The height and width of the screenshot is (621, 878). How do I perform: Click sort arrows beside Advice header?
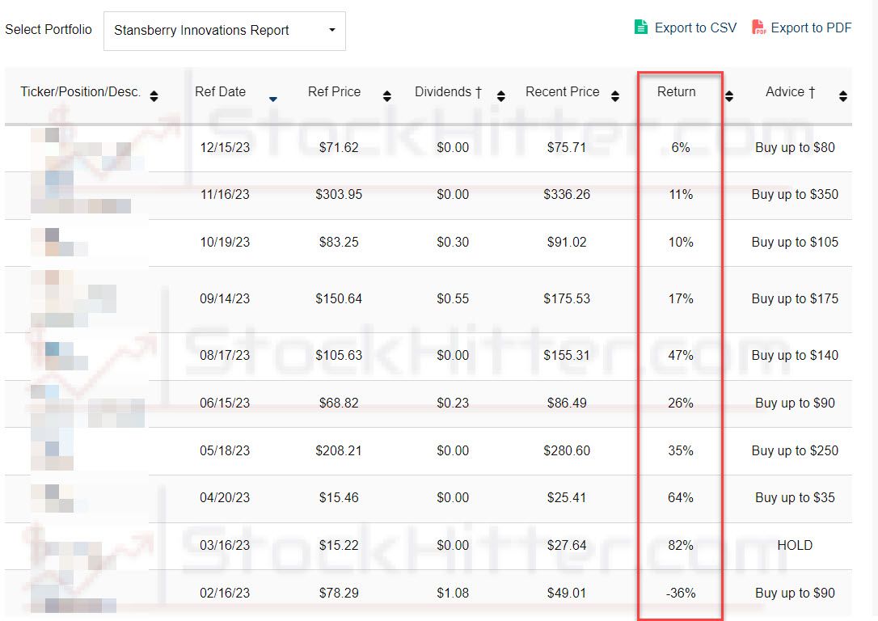843,96
